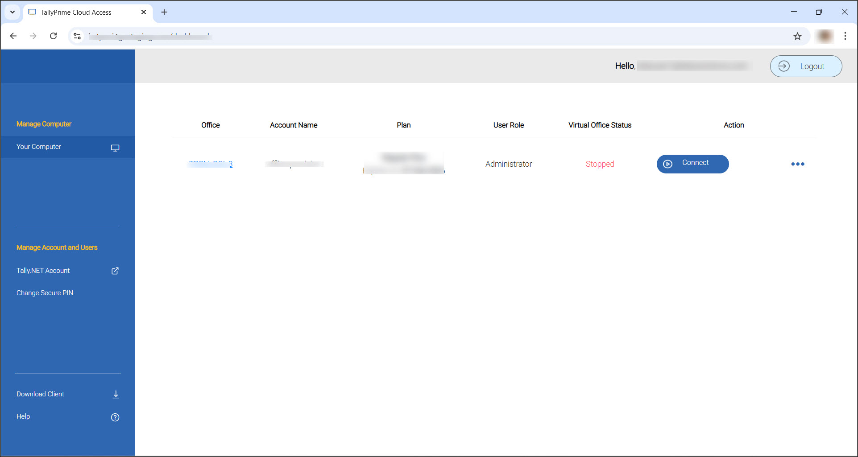
Task: Click the Administrator user role cell
Action: coord(509,164)
